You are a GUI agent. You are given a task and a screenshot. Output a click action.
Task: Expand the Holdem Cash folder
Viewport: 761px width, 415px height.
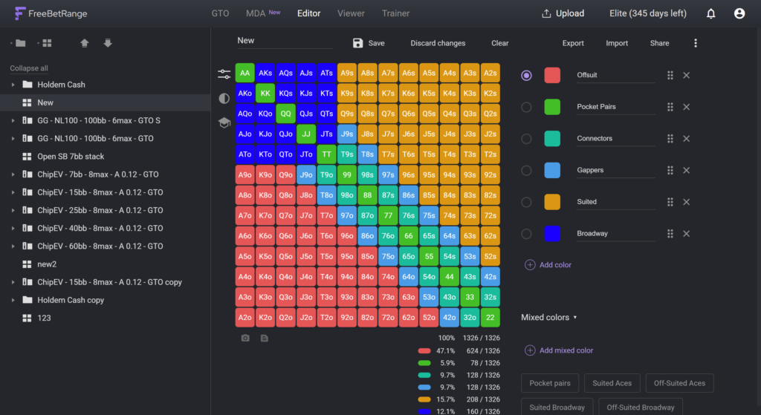pyautogui.click(x=13, y=85)
